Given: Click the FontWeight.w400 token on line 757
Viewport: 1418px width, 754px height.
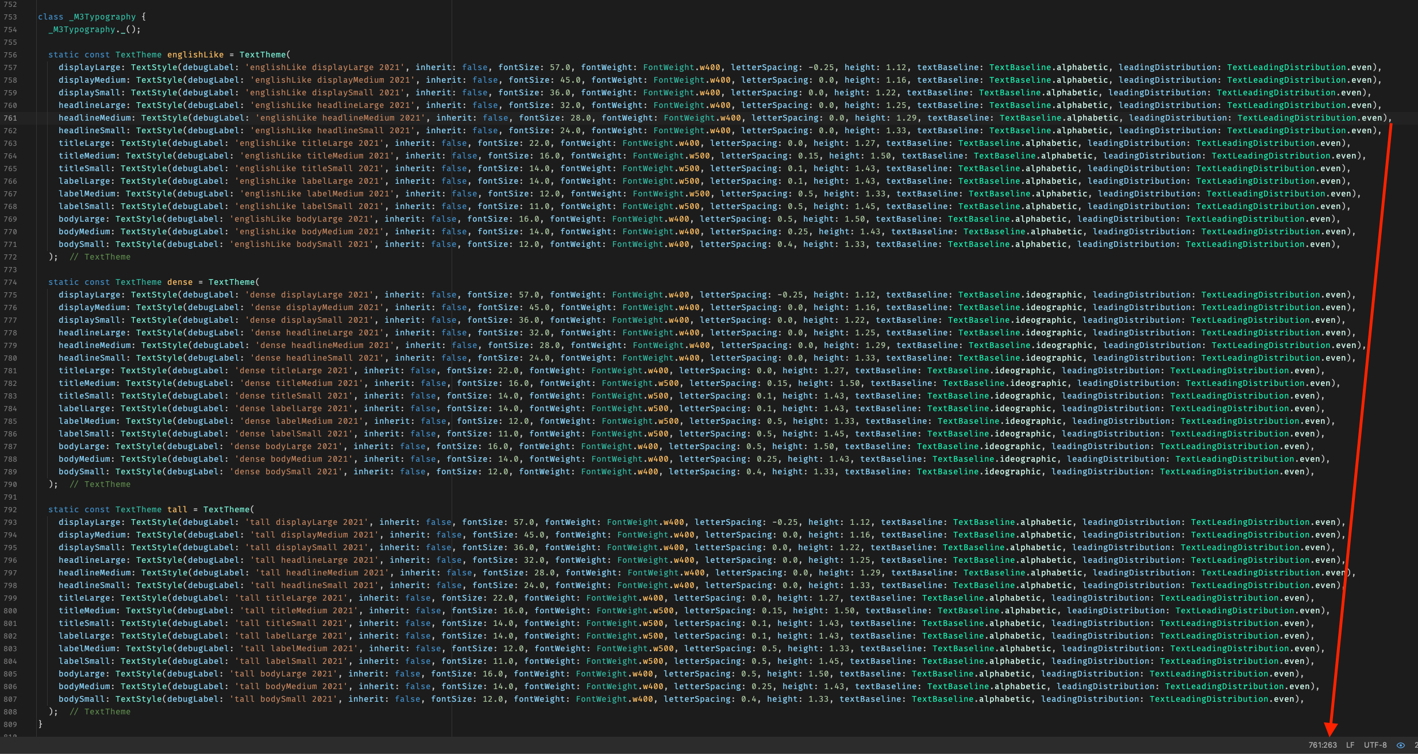Looking at the screenshot, I should tap(685, 67).
